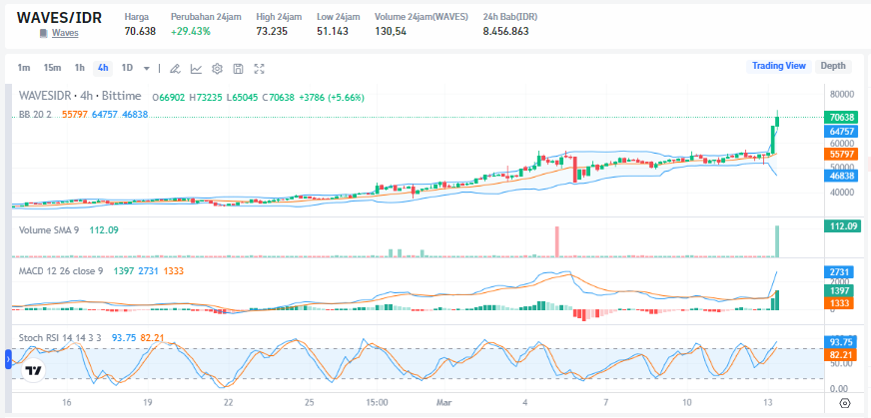Click the WAVESIDR 4h Bittime chart legend
The image size is (871, 418).
80,96
